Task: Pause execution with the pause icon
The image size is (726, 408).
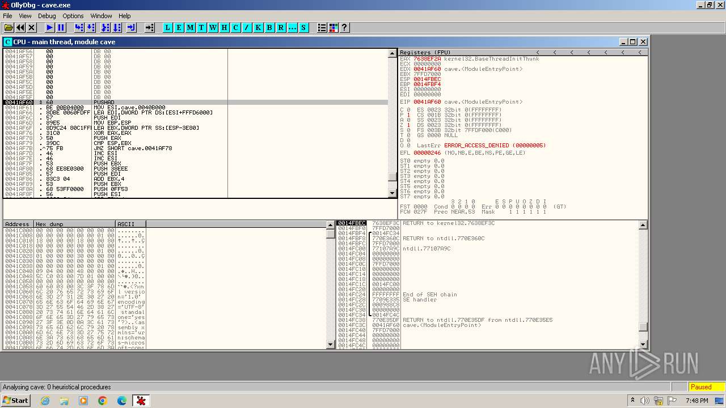Action: point(61,28)
